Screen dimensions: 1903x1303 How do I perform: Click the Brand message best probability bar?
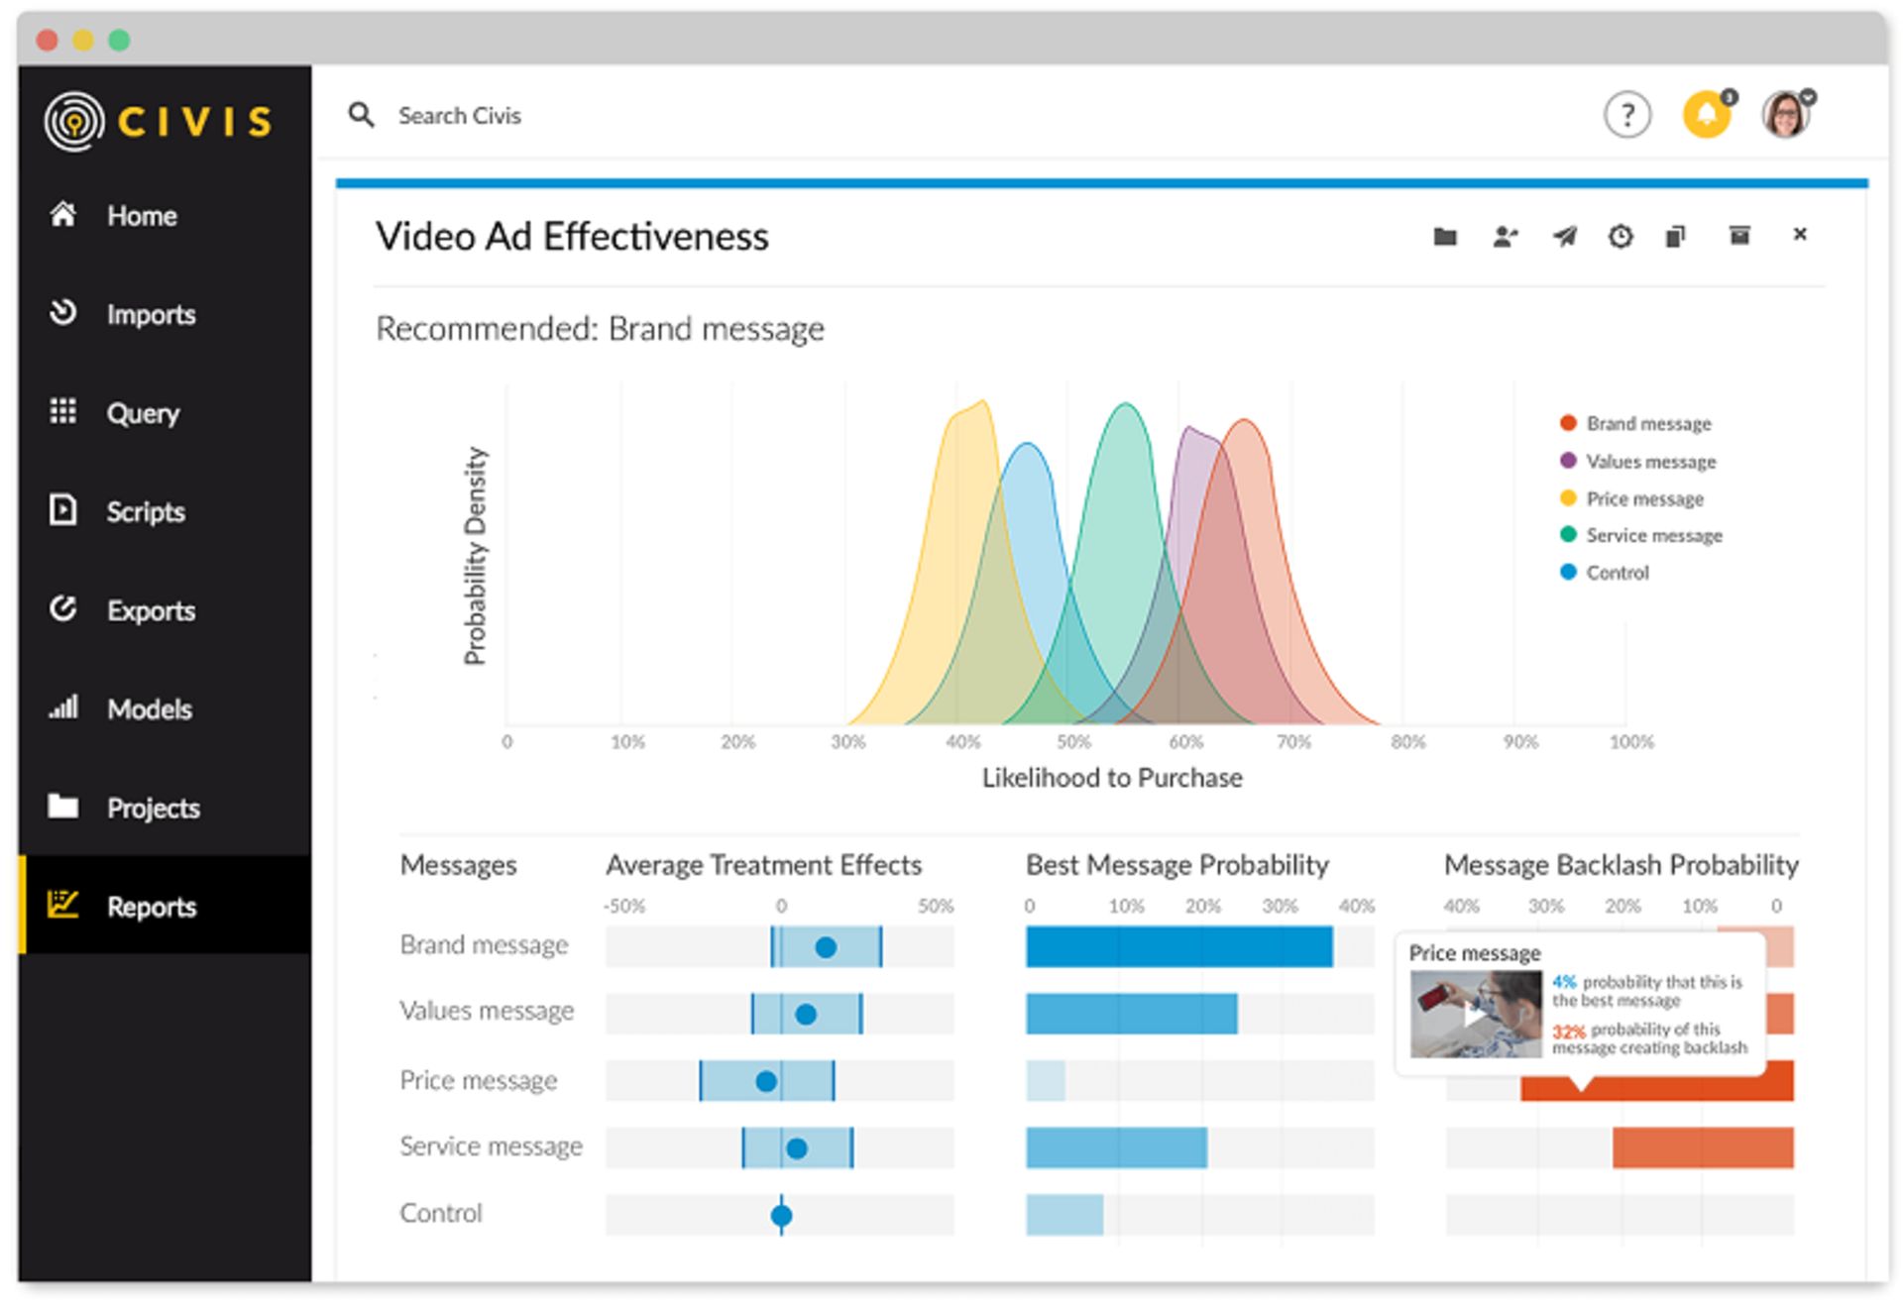coord(1178,947)
